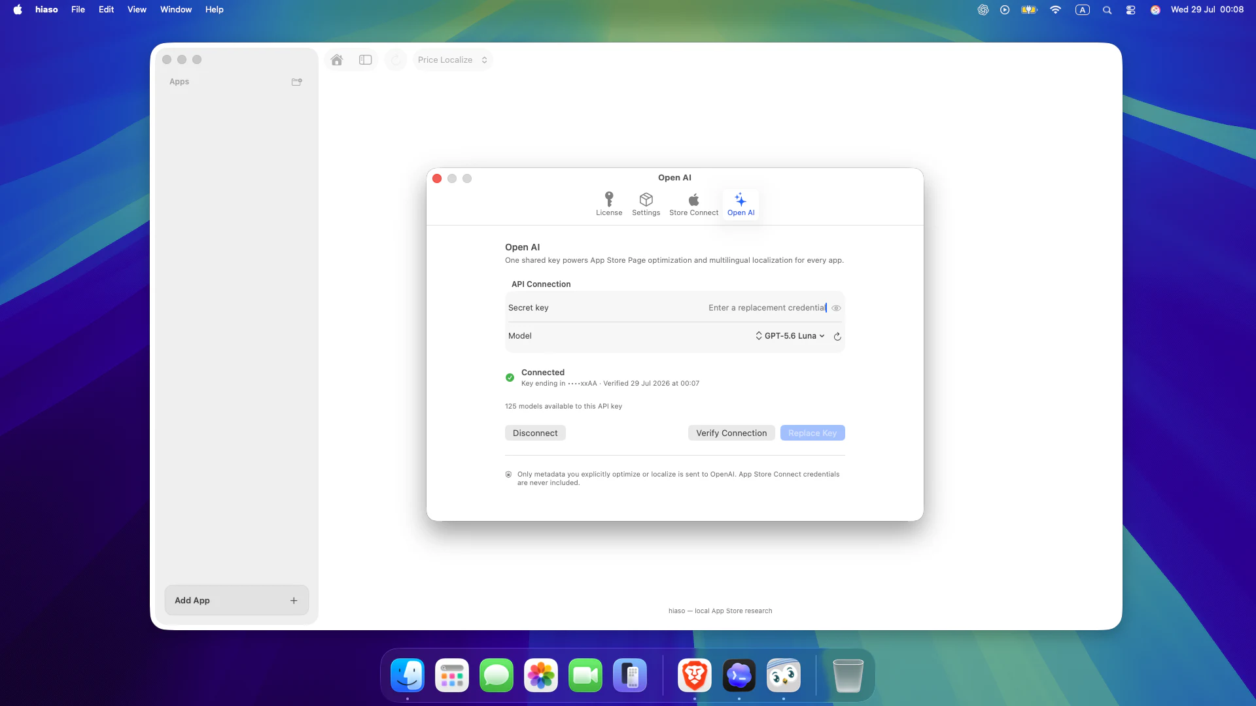Click the ChatGPT menu bar icon
The width and height of the screenshot is (1256, 706).
983,10
